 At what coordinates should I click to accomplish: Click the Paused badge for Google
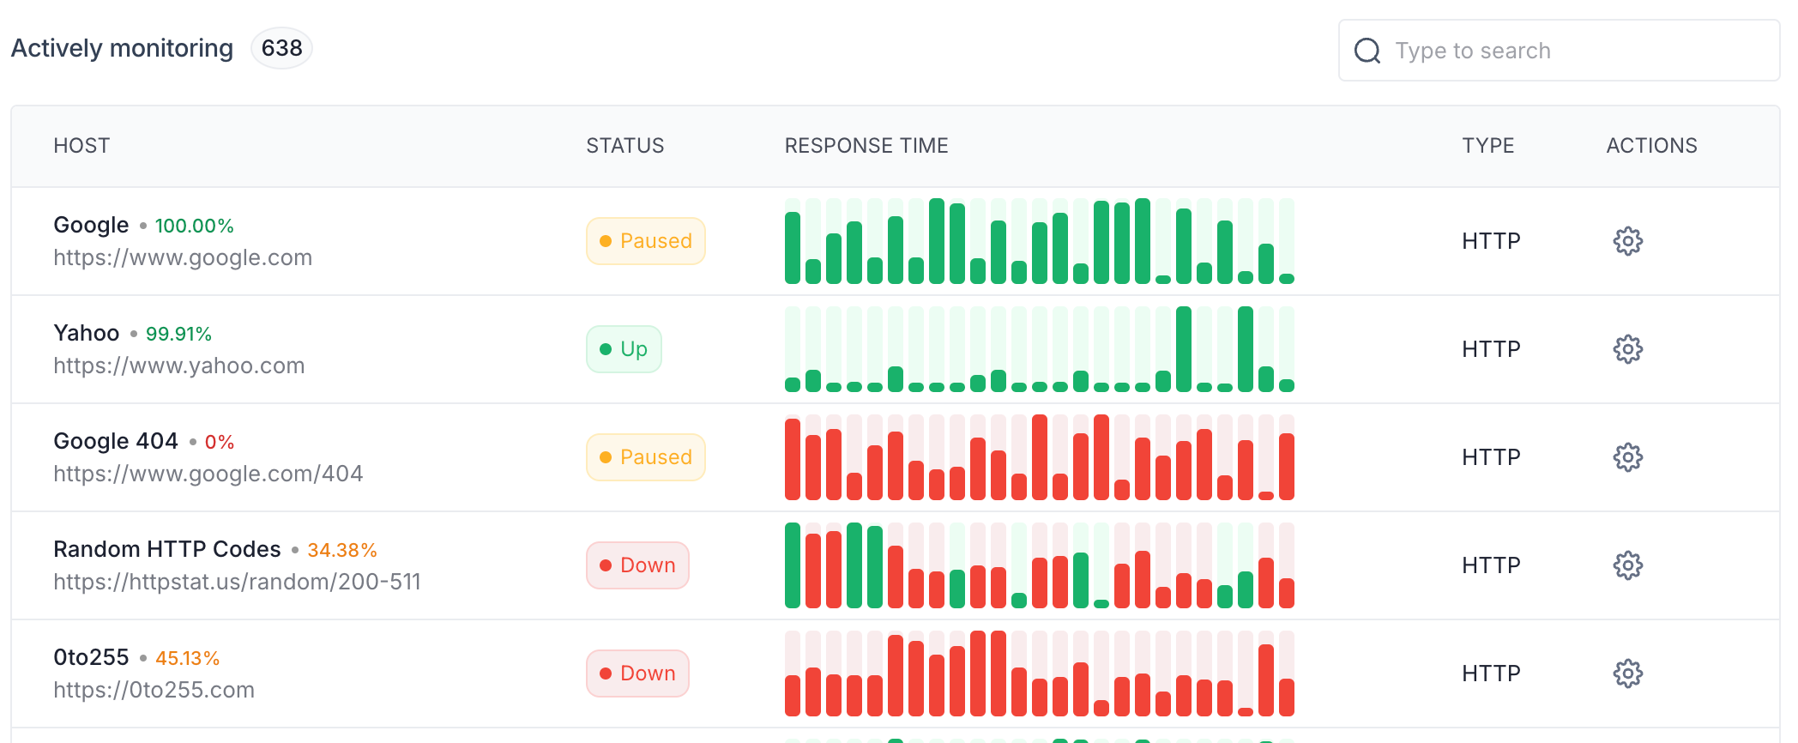coord(645,241)
